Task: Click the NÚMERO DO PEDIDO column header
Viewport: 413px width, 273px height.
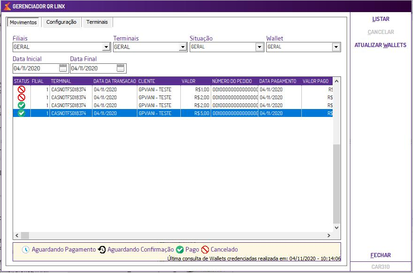Action: tap(235, 81)
